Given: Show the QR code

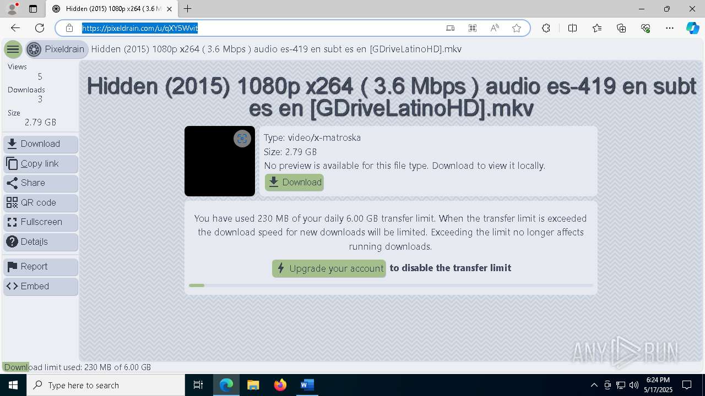Looking at the screenshot, I should click(x=41, y=203).
